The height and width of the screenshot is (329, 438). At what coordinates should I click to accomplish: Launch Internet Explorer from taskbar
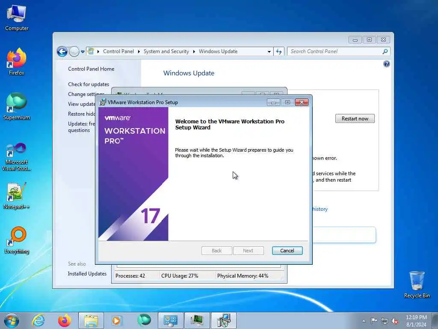pyautogui.click(x=38, y=320)
